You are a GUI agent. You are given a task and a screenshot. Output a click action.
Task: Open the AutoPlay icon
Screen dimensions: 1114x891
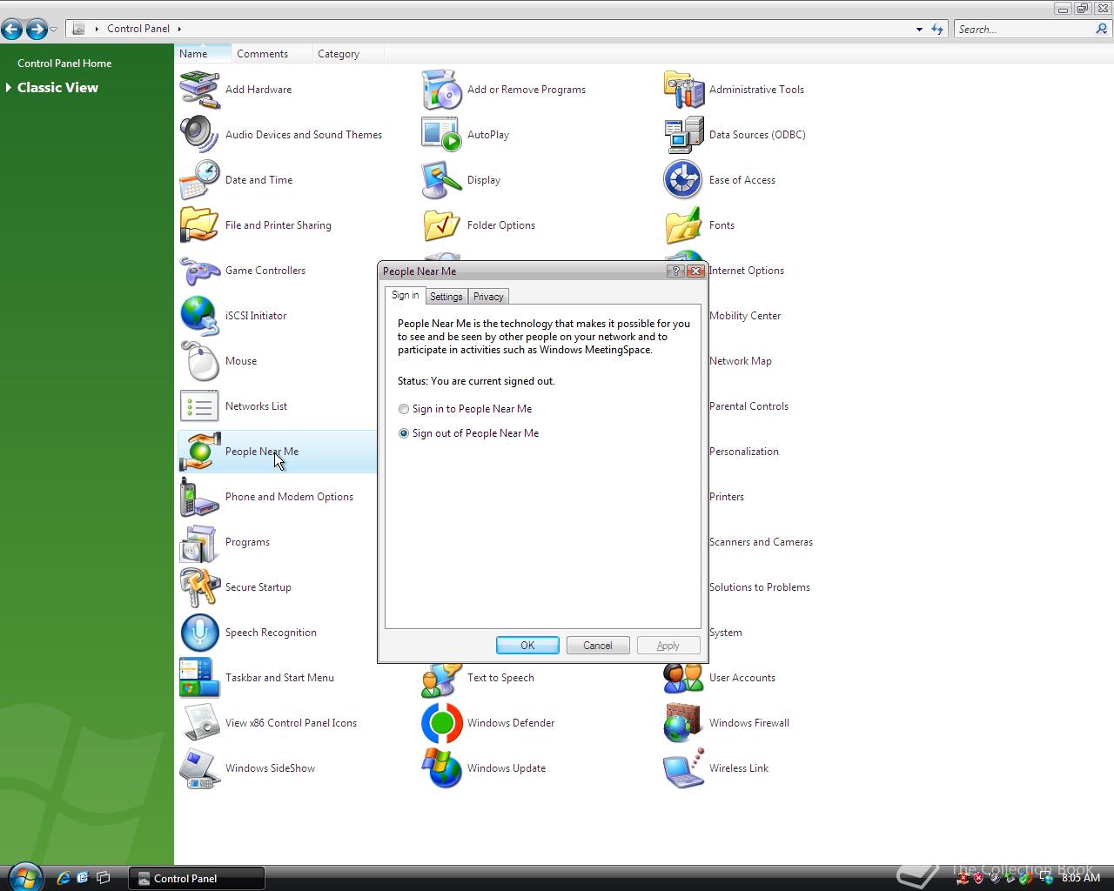pos(441,135)
